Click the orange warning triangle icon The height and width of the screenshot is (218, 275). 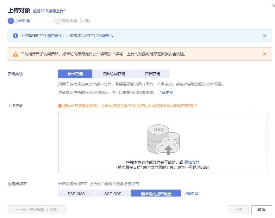(x=15, y=54)
